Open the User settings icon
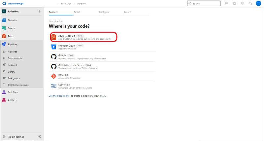 pyautogui.click(x=250, y=3)
